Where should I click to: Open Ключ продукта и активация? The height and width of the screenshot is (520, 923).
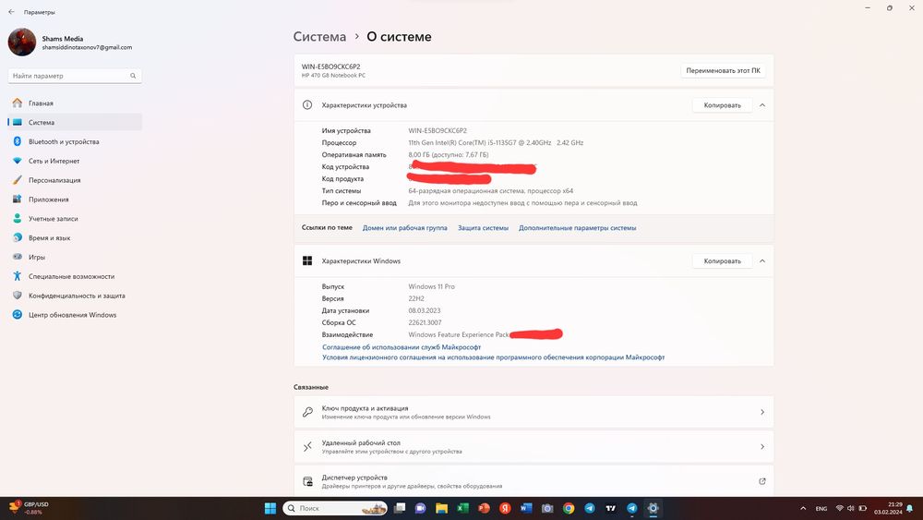tap(533, 412)
